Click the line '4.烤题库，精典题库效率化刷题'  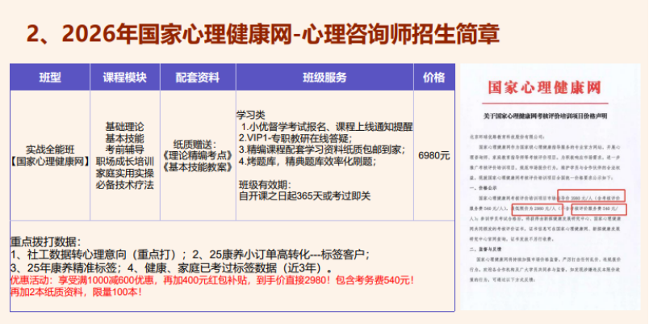pos(308,161)
